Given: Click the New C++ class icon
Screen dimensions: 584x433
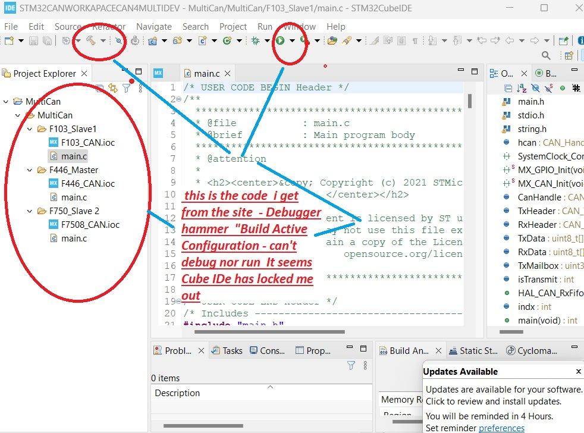Looking at the screenshot, I should pos(227,40).
